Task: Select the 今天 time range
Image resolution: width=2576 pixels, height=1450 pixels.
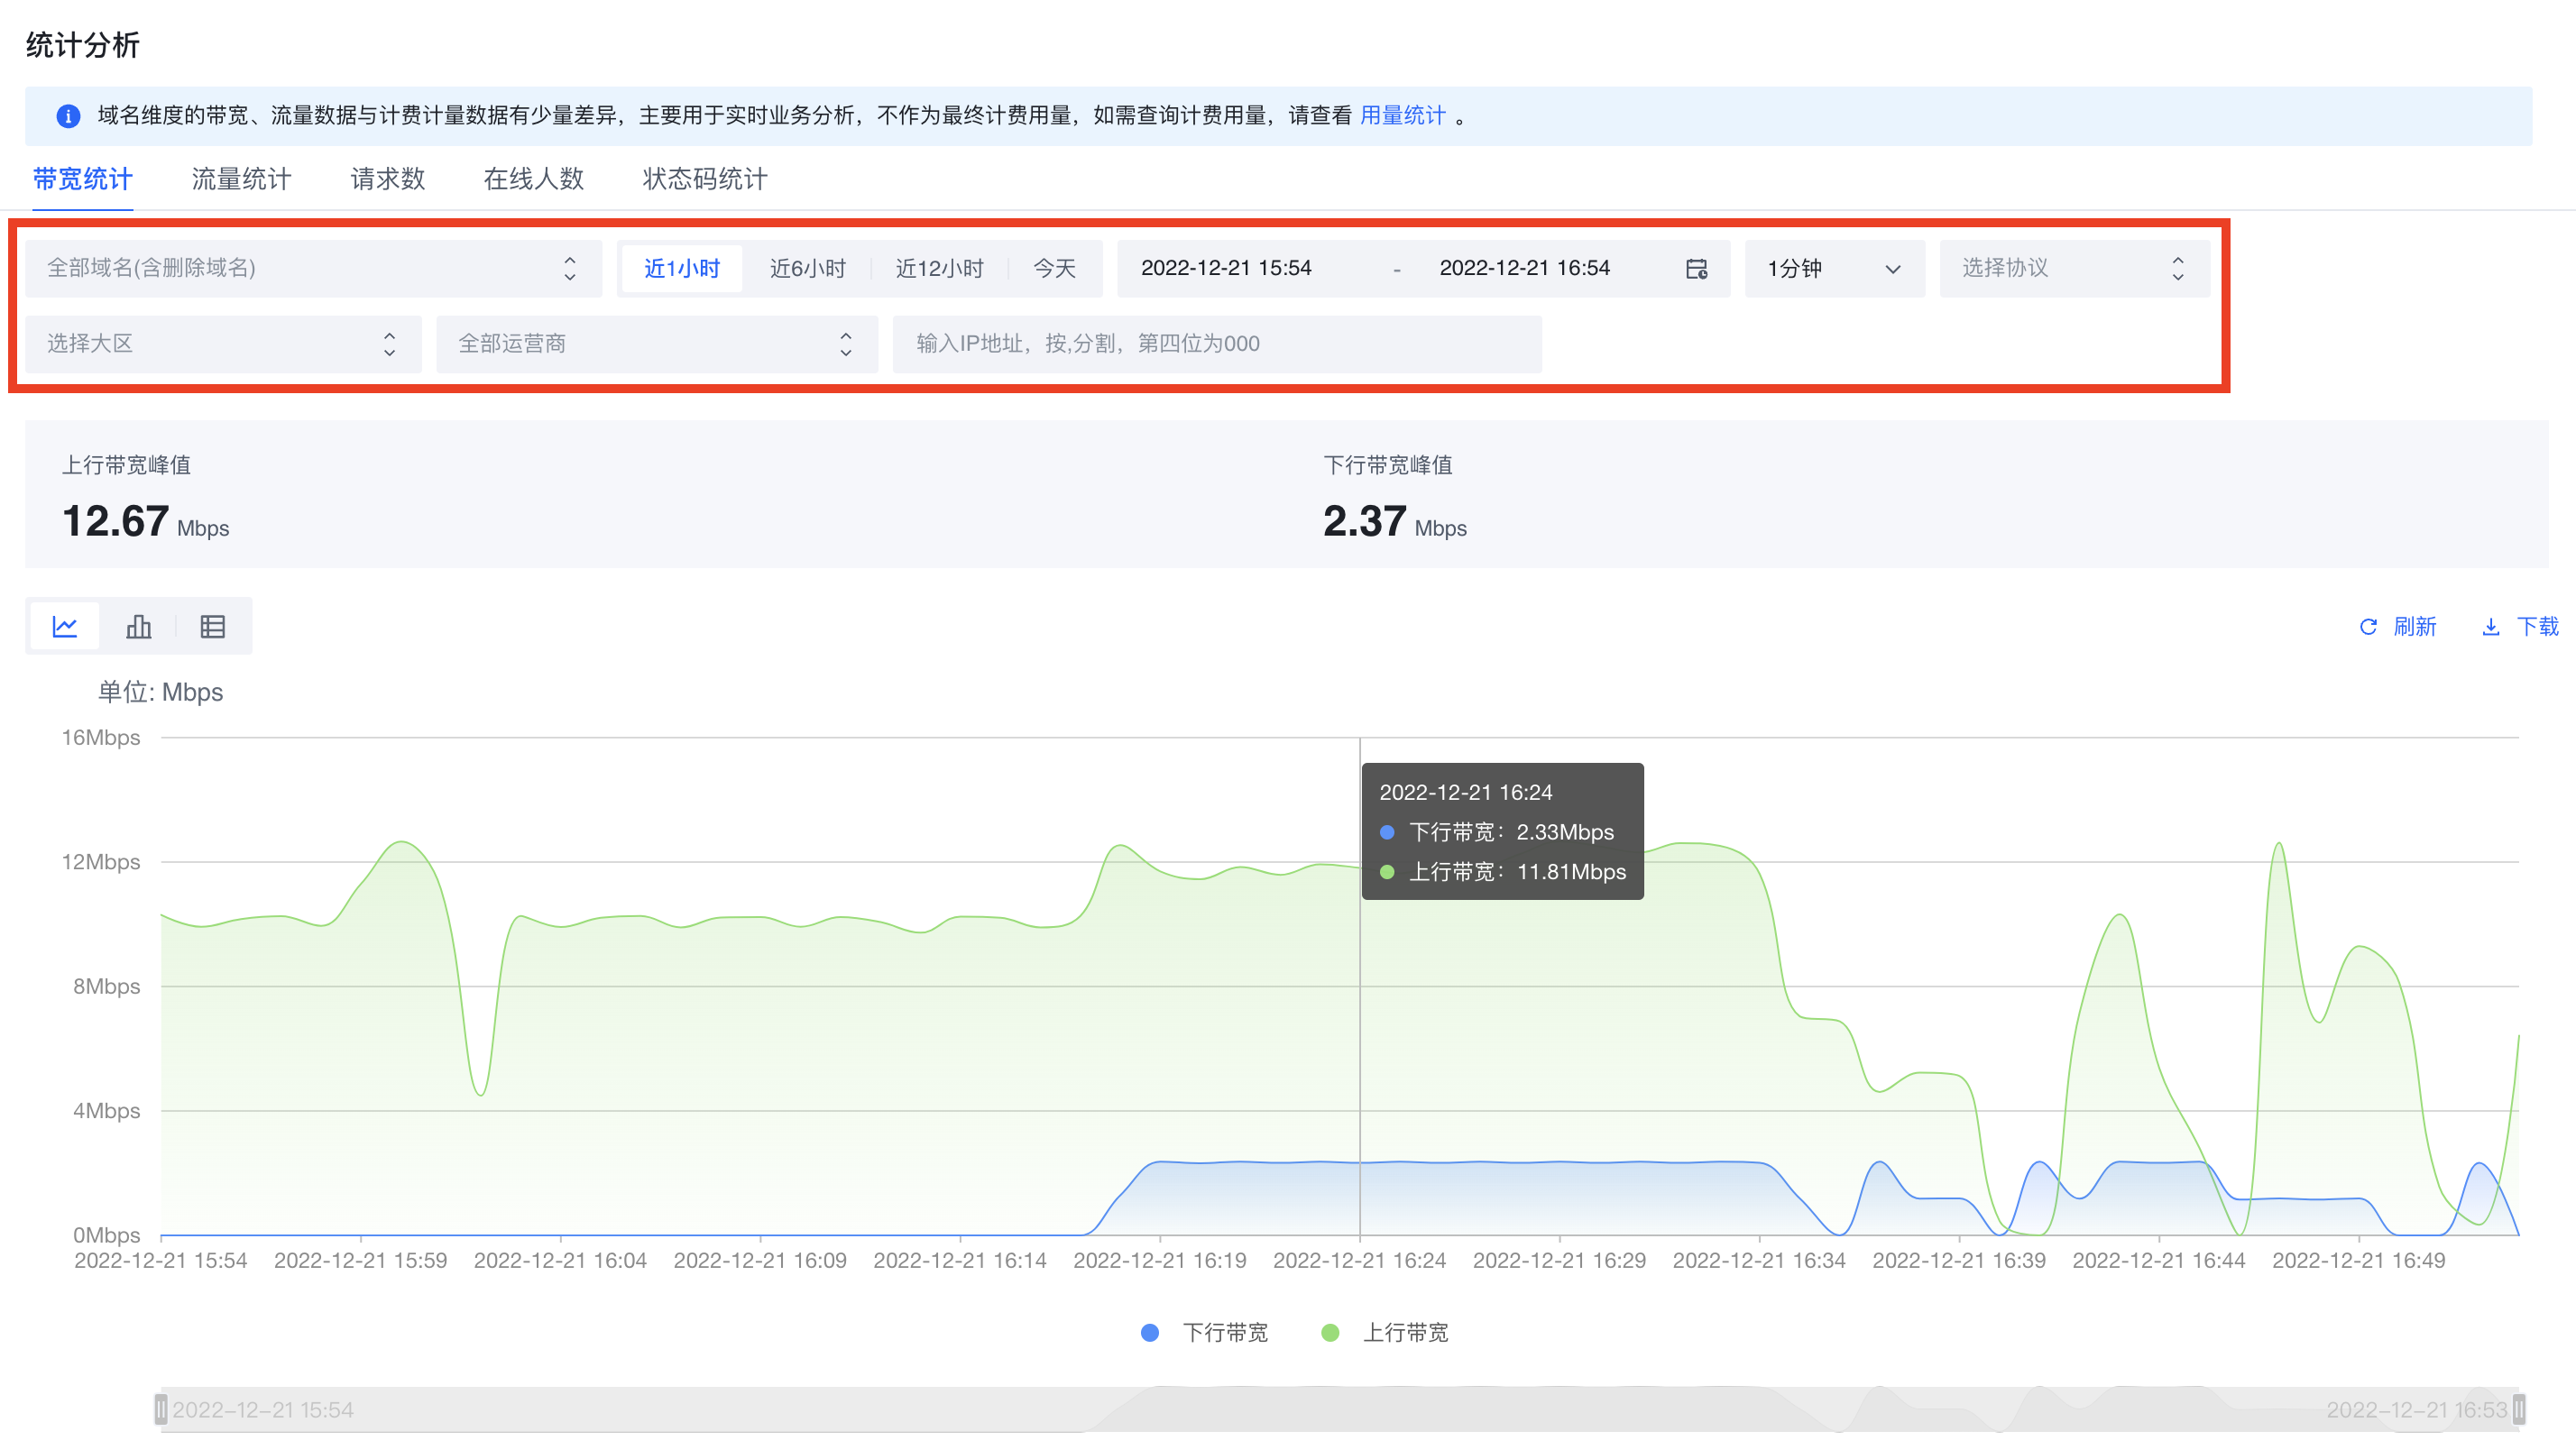Action: tap(1055, 269)
